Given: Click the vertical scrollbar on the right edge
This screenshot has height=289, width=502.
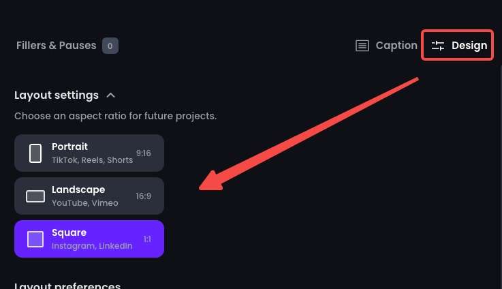Looking at the screenshot, I should pyautogui.click(x=501, y=177).
